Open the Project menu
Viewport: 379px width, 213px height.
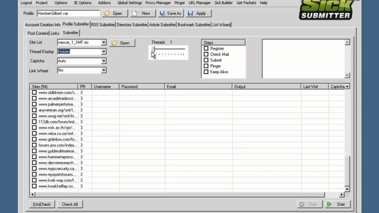coord(41,3)
